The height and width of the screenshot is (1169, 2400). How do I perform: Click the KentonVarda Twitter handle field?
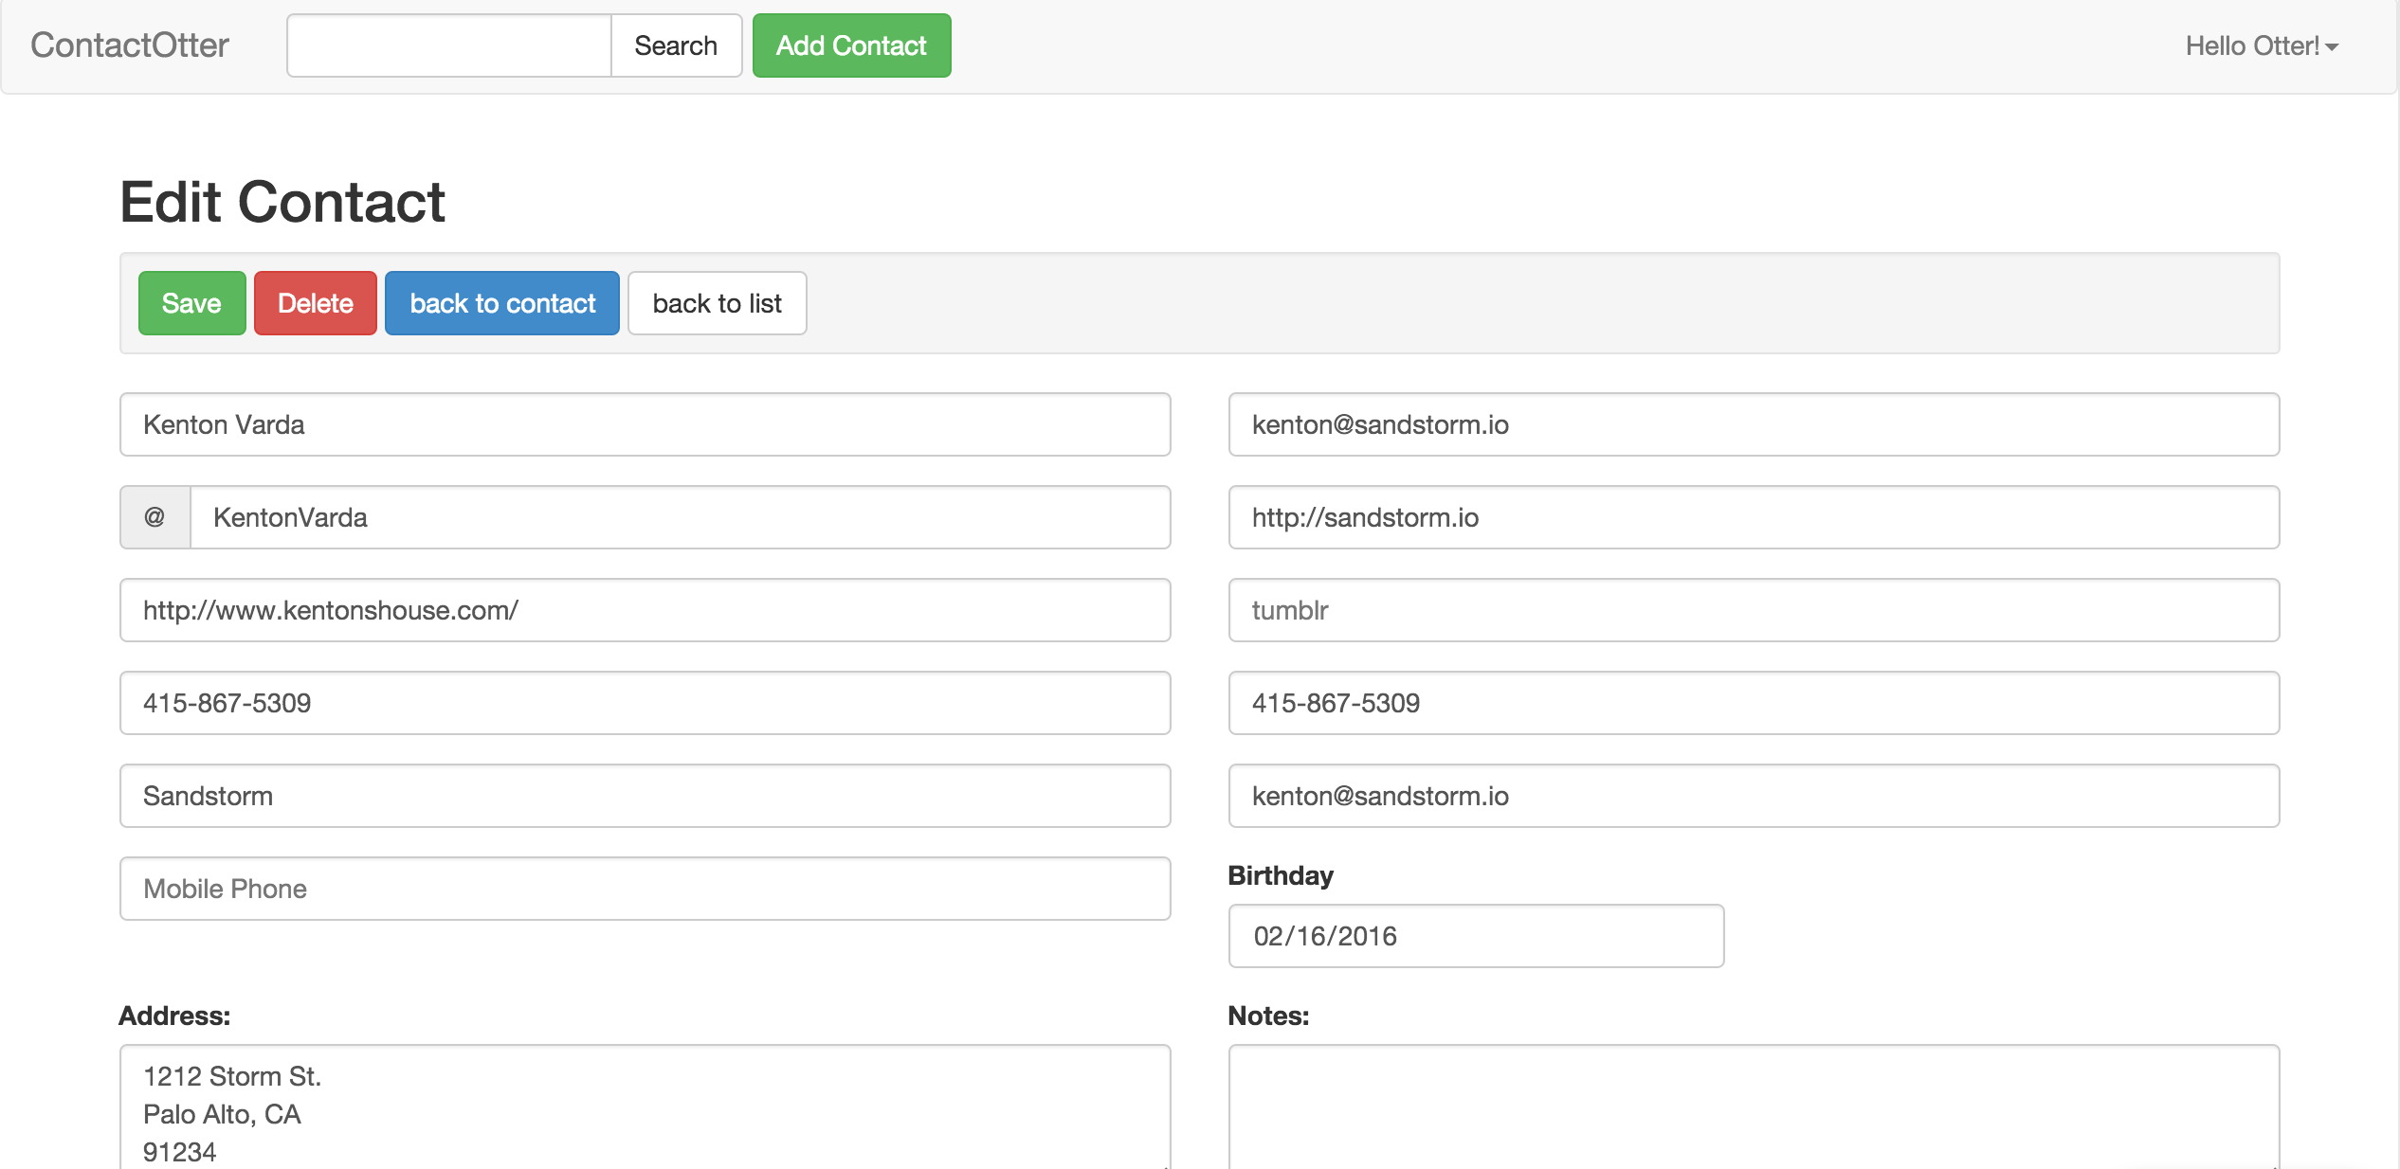click(x=681, y=517)
